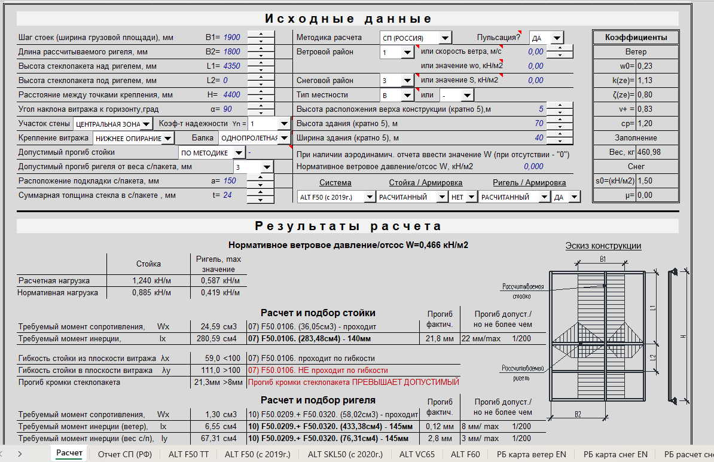Image resolution: width=714 pixels, height=462 pixels.
Task: Click the underlined Система heading link
Action: point(335,182)
